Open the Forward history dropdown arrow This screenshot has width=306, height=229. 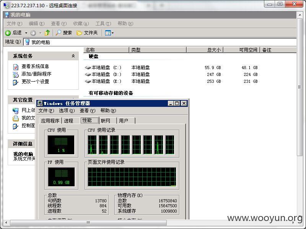(x=40, y=33)
